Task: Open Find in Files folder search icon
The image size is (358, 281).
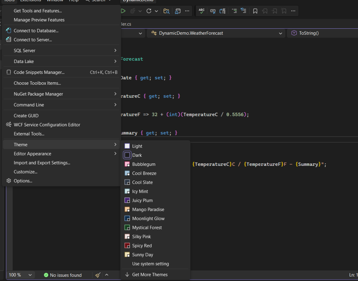Action: point(166,11)
